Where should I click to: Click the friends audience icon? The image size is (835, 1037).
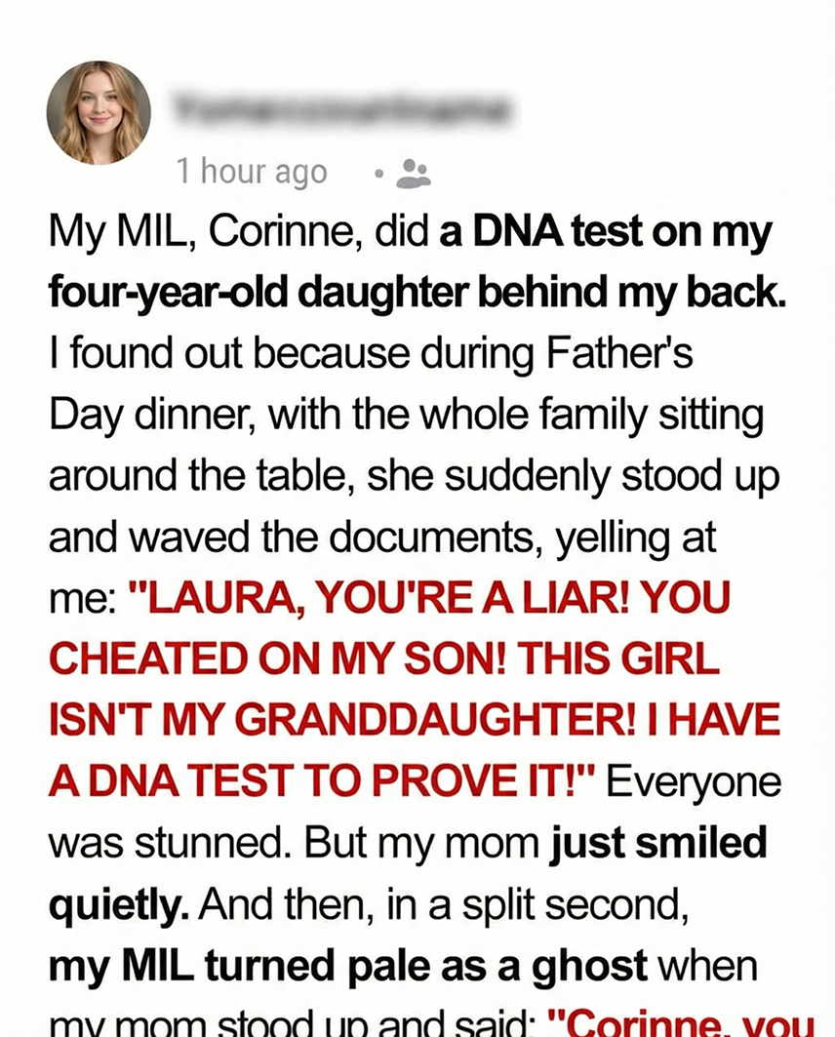click(x=415, y=174)
